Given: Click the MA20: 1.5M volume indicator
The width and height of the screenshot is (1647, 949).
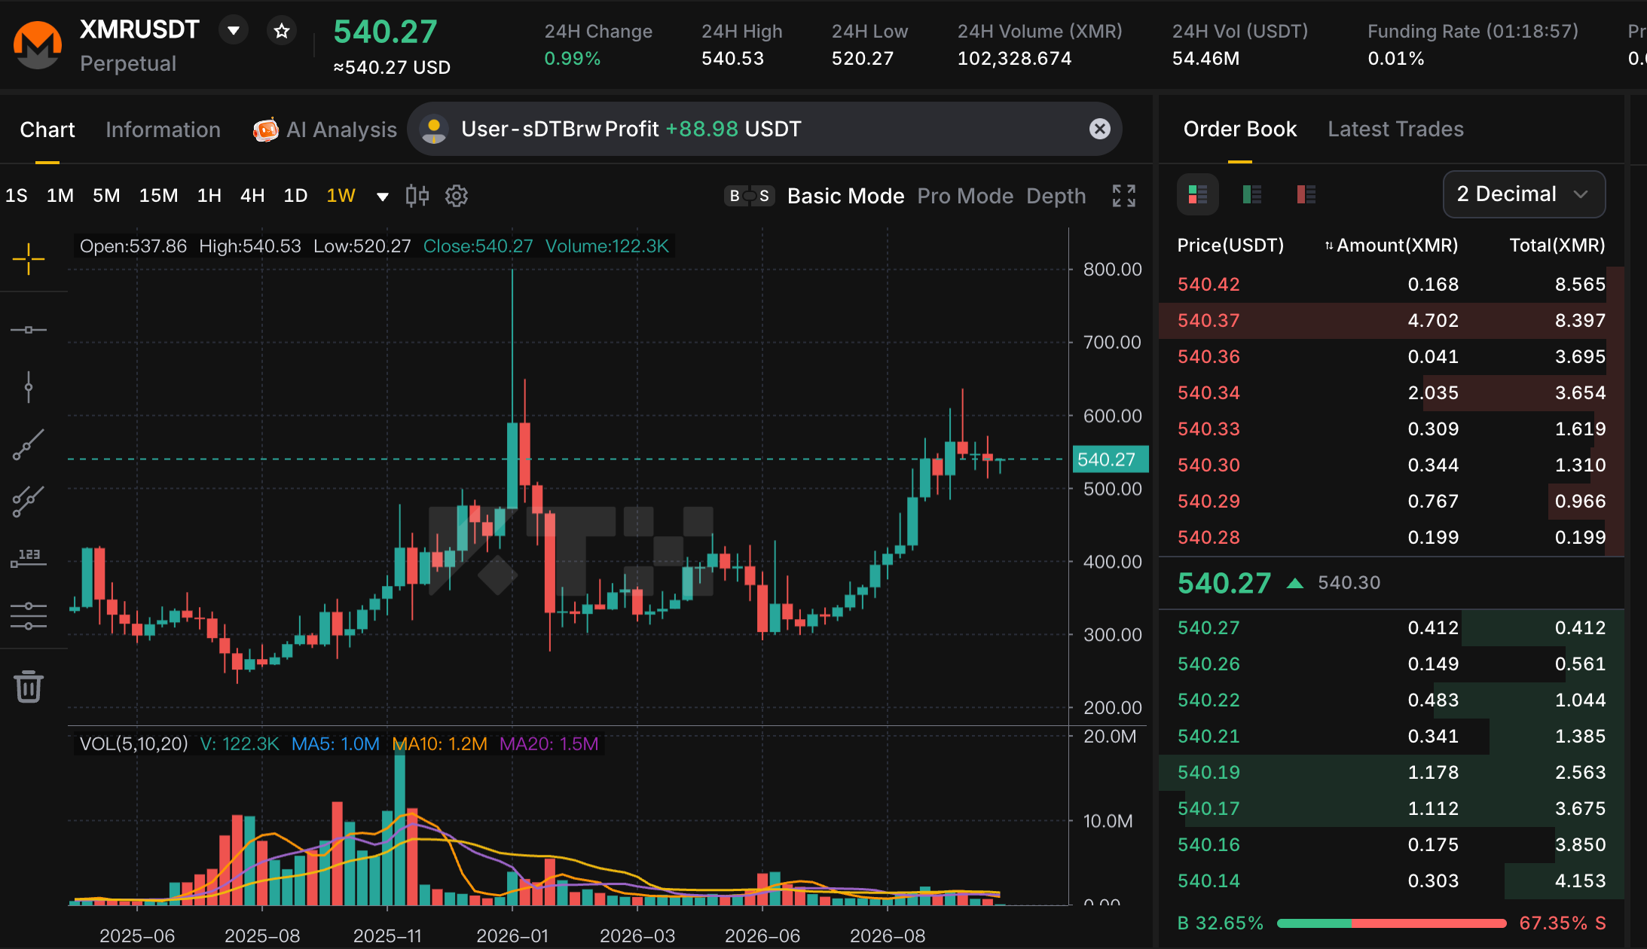Looking at the screenshot, I should (548, 743).
